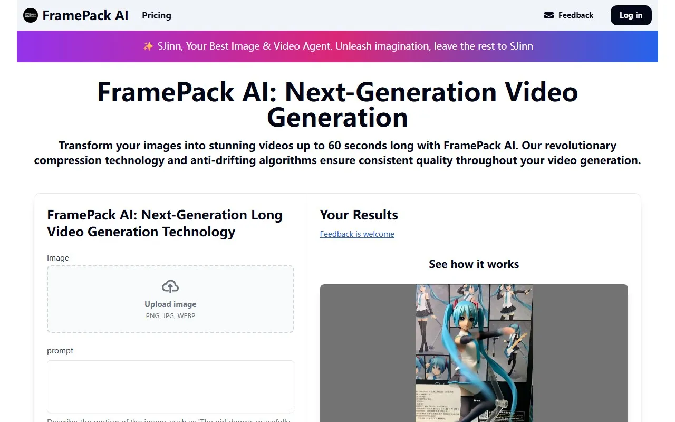675x422 pixels.
Task: Click the envelope icon beside Feedback
Action: 549,15
